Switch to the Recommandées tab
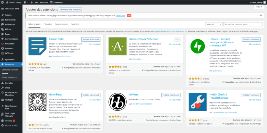The width and height of the screenshot is (267, 133). pyautogui.click(x=62, y=24)
